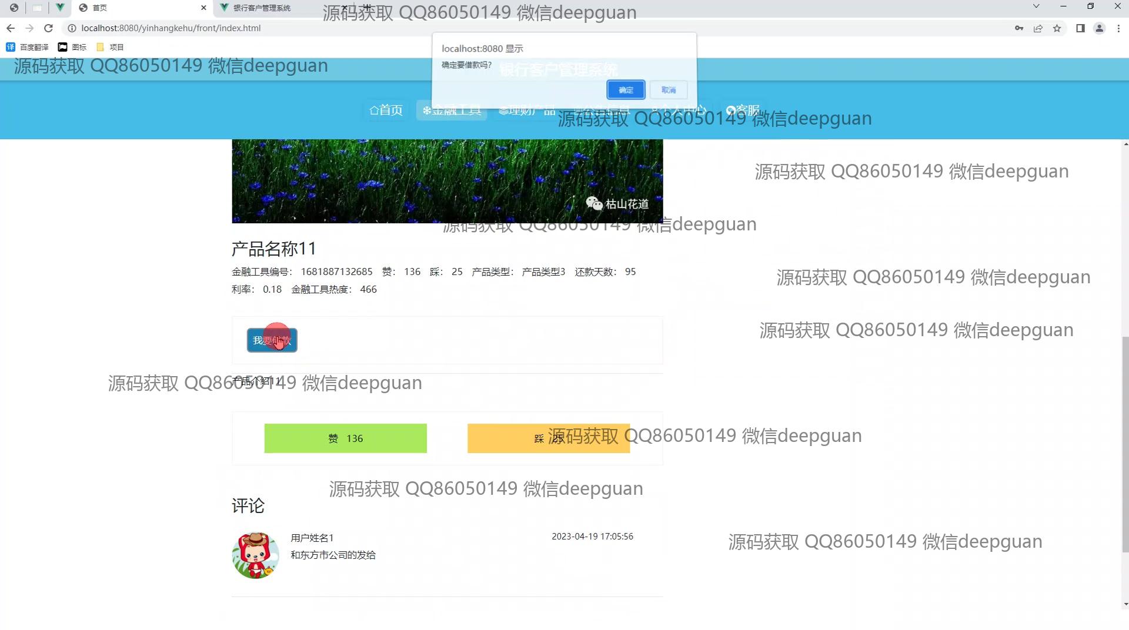Click the 评论 heading
The height and width of the screenshot is (630, 1129).
(248, 506)
